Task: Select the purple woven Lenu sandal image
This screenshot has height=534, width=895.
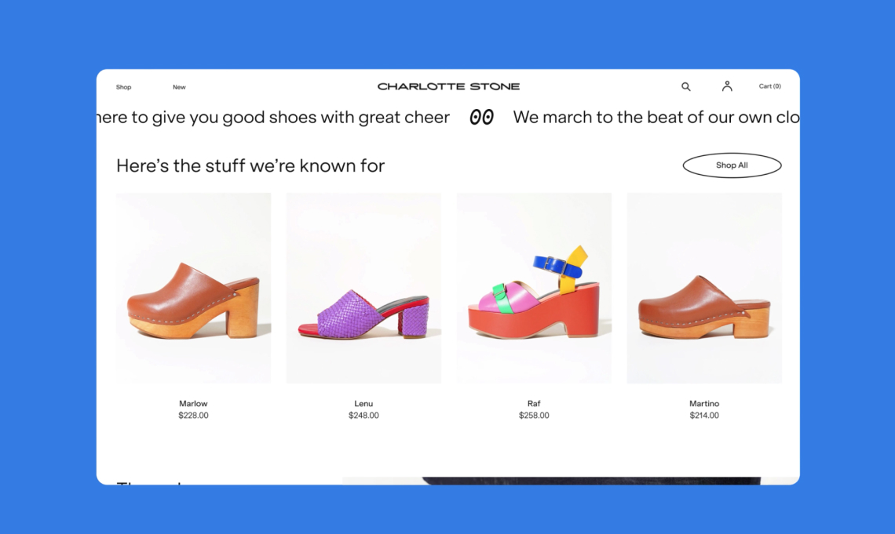Action: (x=363, y=288)
